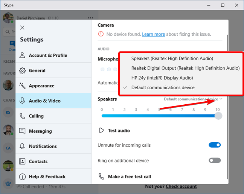
Task: Open Calling settings
Action: coord(53,116)
